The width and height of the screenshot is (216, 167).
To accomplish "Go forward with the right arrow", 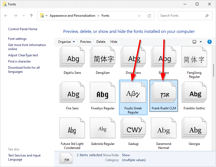I will pyautogui.click(x=15, y=16).
